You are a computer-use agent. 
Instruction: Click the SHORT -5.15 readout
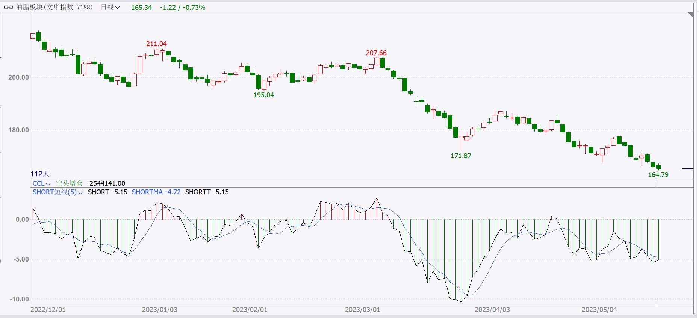pos(107,192)
